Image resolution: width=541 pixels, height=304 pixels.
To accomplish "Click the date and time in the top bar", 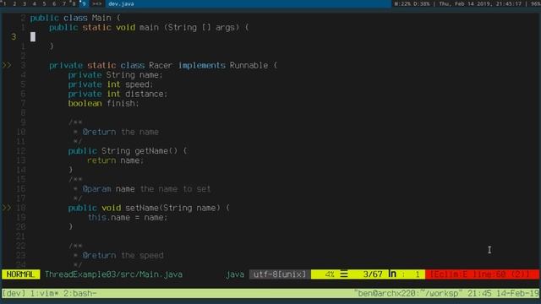I will pyautogui.click(x=480, y=3).
